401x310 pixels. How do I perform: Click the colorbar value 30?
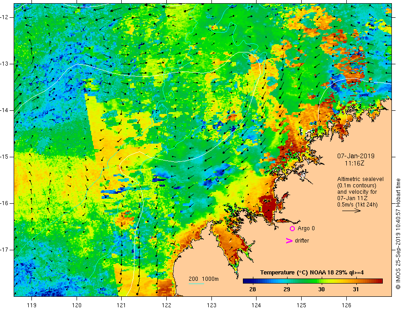(x=321, y=289)
